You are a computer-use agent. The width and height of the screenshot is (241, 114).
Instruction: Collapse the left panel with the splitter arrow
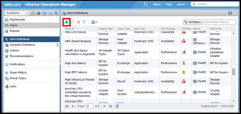pyautogui.click(x=61, y=61)
